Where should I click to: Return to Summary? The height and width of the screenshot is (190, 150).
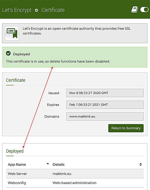pyautogui.click(x=126, y=128)
